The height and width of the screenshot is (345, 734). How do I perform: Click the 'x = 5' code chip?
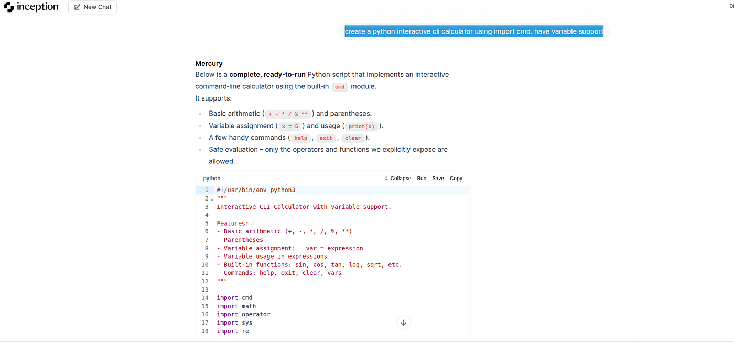pyautogui.click(x=290, y=126)
